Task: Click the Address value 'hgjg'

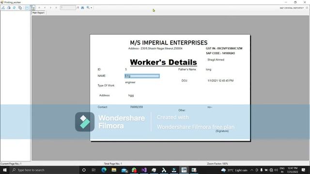Action: point(131,96)
